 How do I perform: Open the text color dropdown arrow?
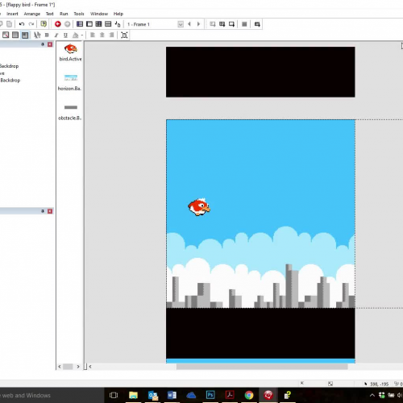coord(81,35)
